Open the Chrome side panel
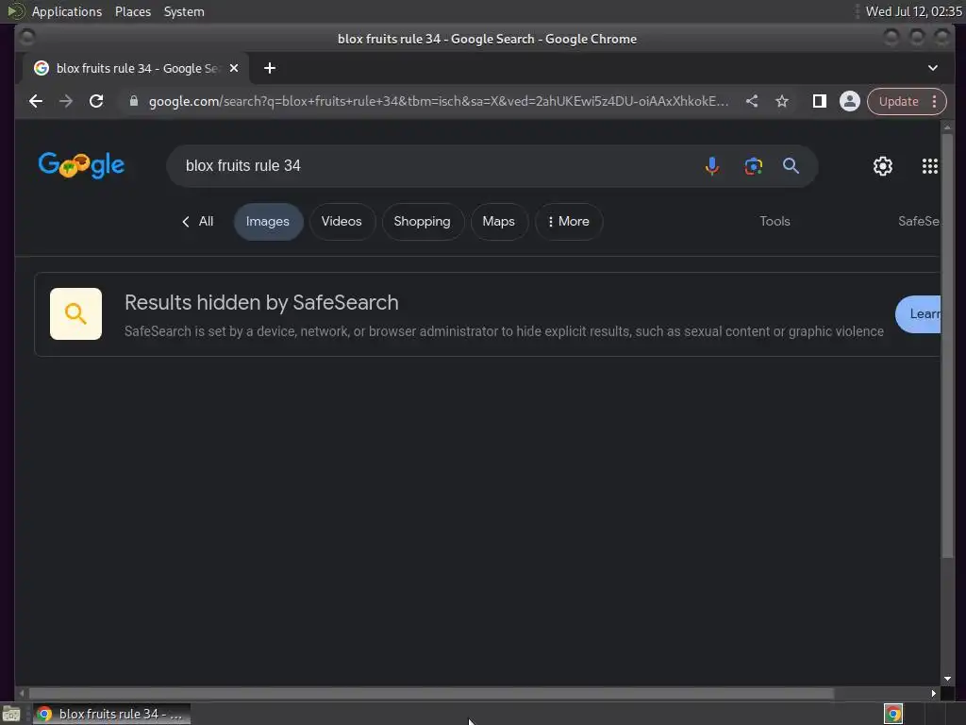 [819, 101]
